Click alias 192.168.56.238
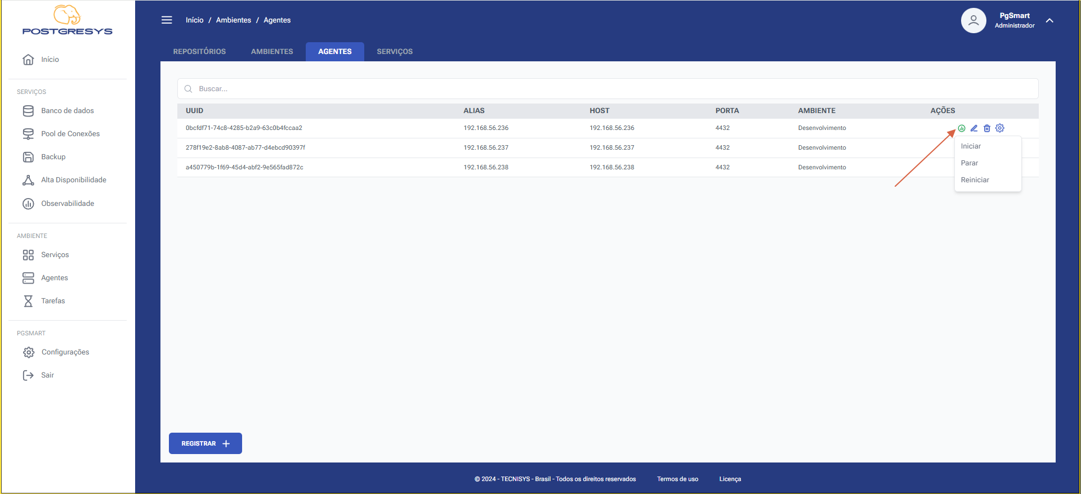 pyautogui.click(x=486, y=168)
